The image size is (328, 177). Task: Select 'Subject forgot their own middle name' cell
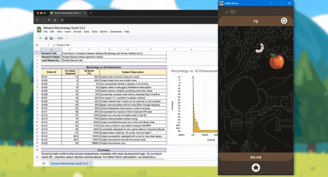point(133,80)
